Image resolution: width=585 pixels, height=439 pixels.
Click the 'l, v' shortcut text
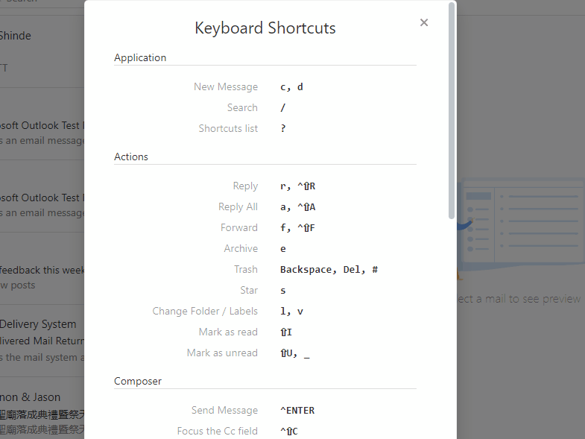291,312
